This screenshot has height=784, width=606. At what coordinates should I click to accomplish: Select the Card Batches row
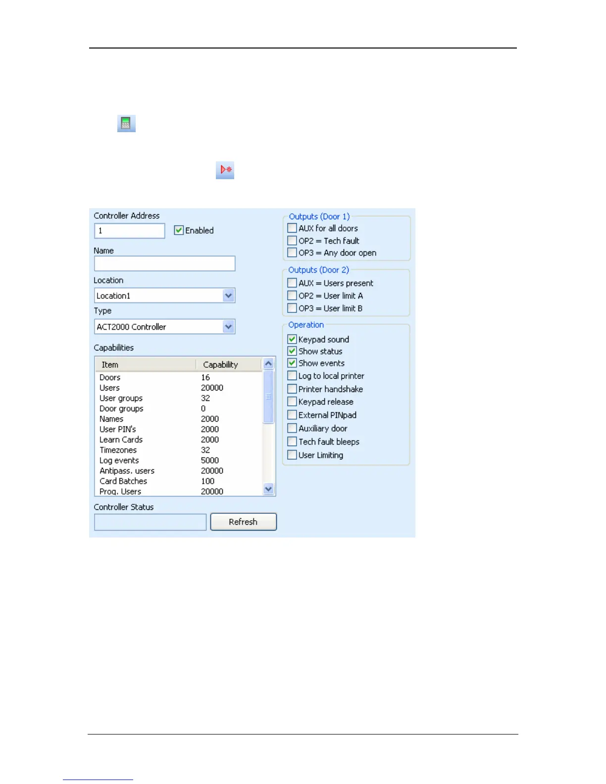point(178,481)
